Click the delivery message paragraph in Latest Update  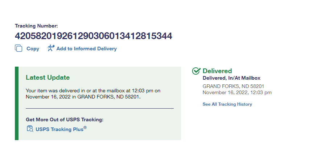point(93,93)
